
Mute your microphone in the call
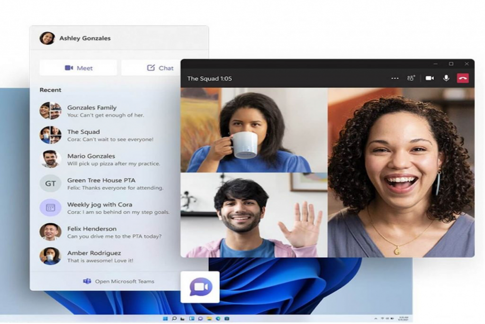tap(446, 77)
